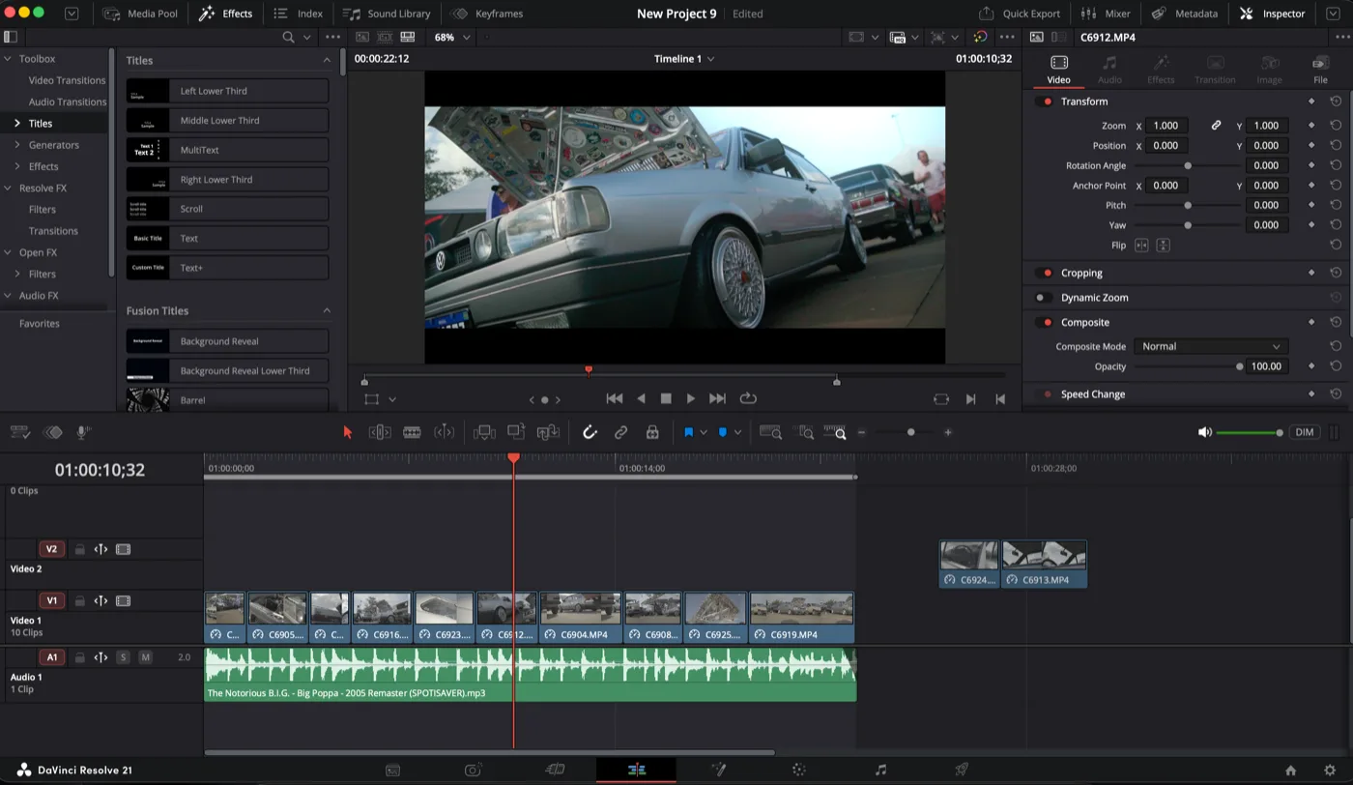The image size is (1353, 785).
Task: Toggle the linked selection chain icon
Action: (620, 432)
